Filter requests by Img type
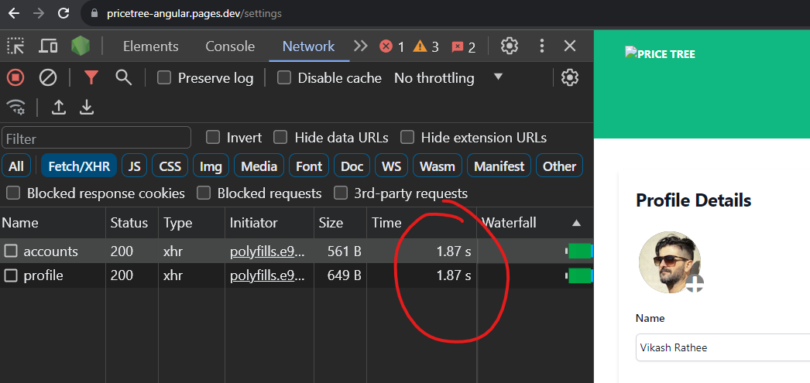The height and width of the screenshot is (383, 810). pyautogui.click(x=211, y=166)
